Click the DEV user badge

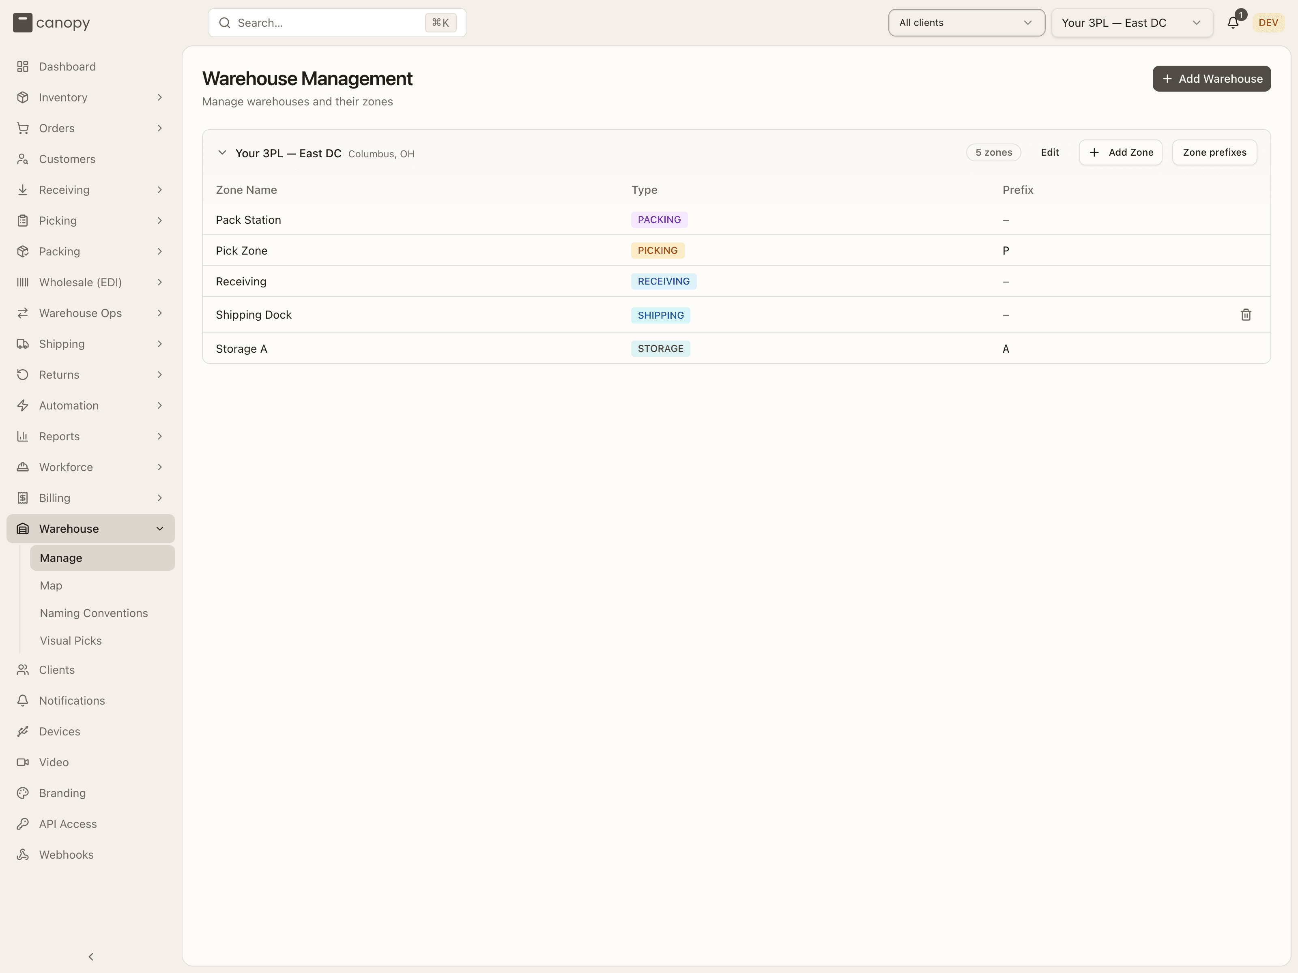1268,23
